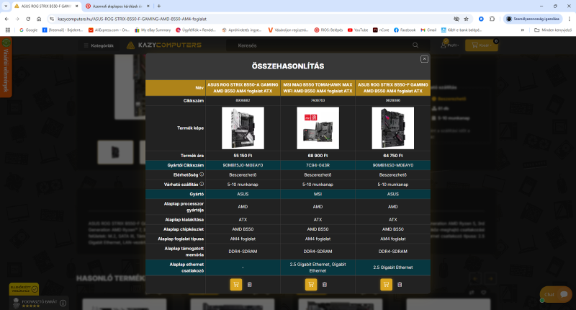The height and width of the screenshot is (310, 576).
Task: Open the Kosár cart dropdown
Action: point(482,45)
